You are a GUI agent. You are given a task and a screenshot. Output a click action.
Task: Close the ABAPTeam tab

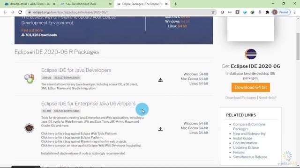pos(54,4)
